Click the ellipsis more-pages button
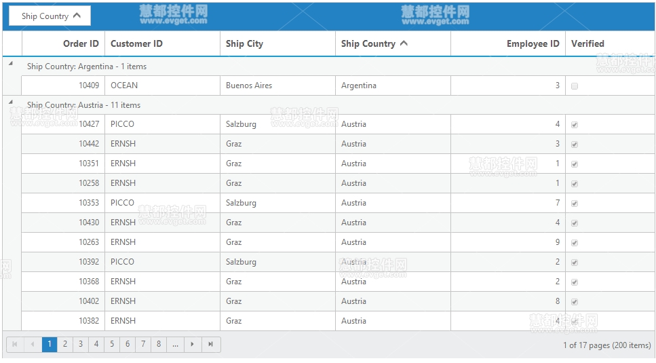The height and width of the screenshot is (363, 656). 175,344
